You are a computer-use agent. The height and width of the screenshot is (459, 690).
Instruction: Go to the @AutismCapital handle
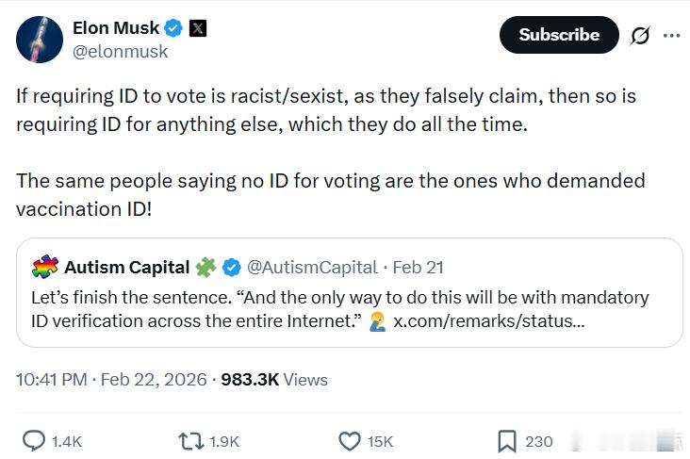click(312, 268)
